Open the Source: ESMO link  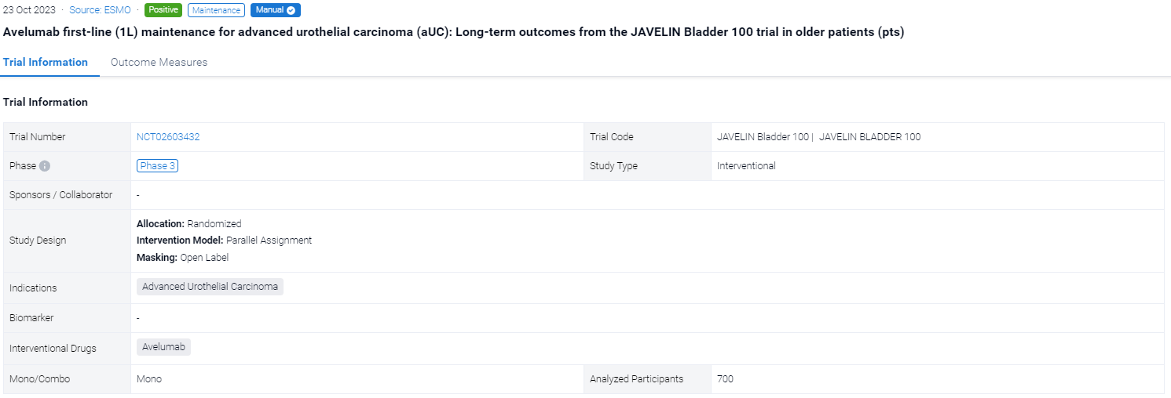pos(100,10)
